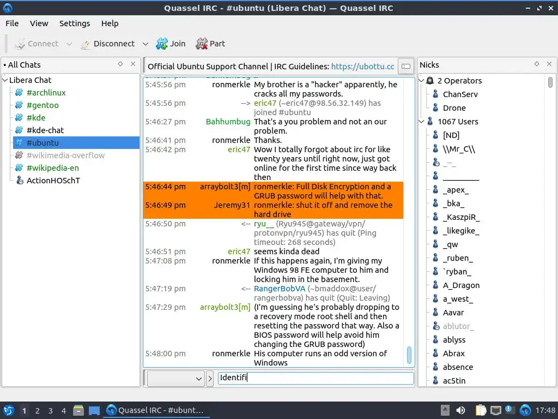Click the greyed Connect toolbar button
Screen dimensions: 558x419
pyautogui.click(x=37, y=44)
